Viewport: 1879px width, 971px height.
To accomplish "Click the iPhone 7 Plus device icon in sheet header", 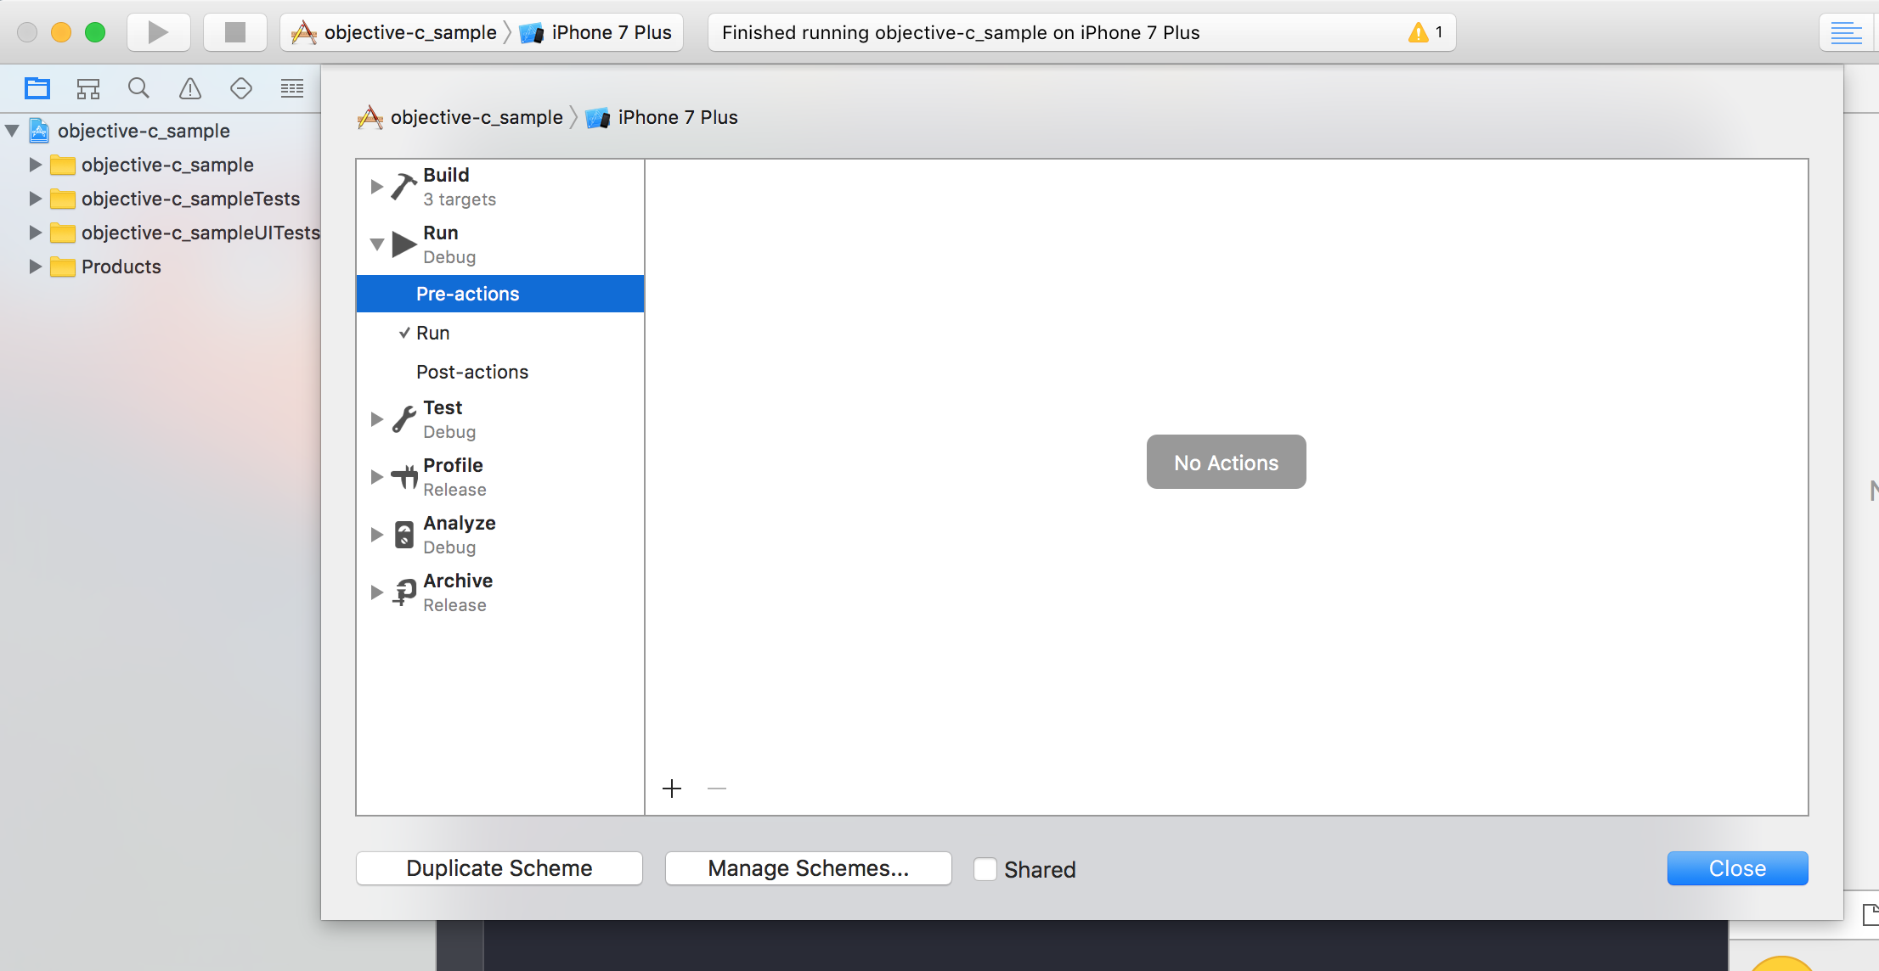I will click(598, 117).
